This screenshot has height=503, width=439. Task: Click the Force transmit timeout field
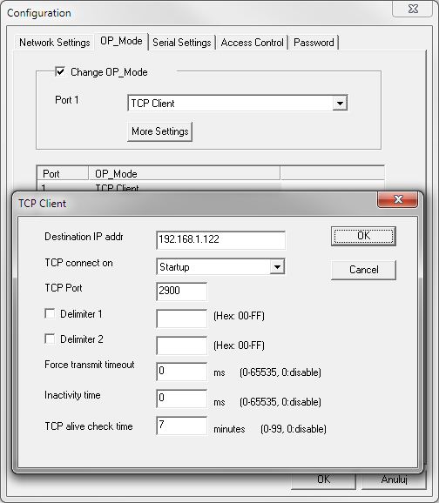click(182, 372)
